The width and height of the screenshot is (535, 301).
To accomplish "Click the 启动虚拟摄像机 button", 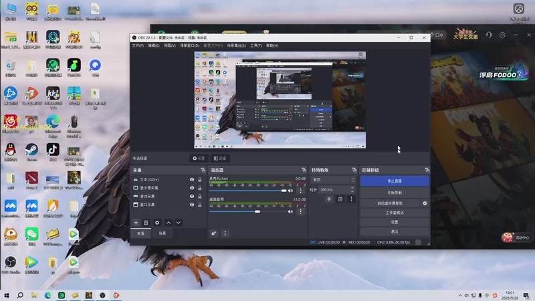I will point(390,203).
